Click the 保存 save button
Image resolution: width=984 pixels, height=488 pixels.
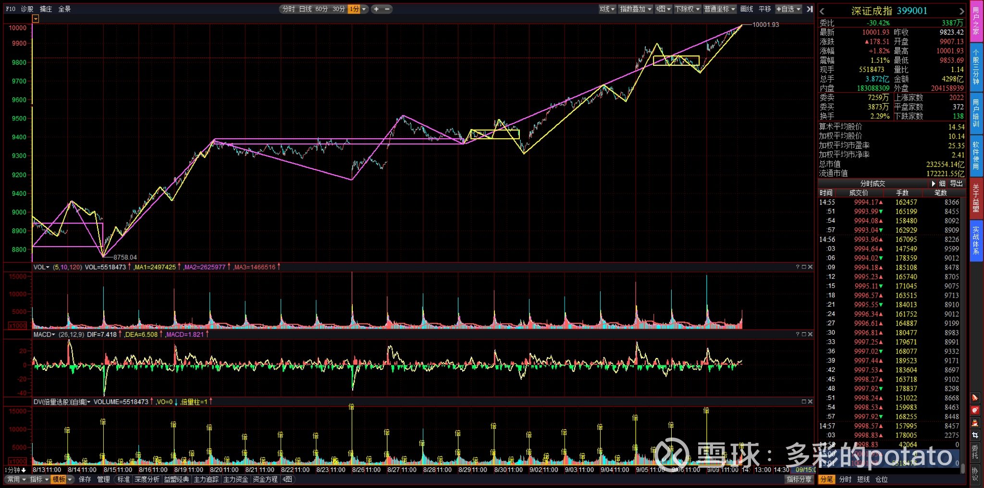85,479
